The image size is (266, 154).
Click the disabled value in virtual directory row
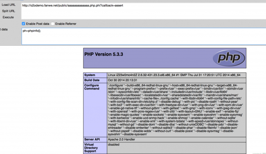pos(113,145)
